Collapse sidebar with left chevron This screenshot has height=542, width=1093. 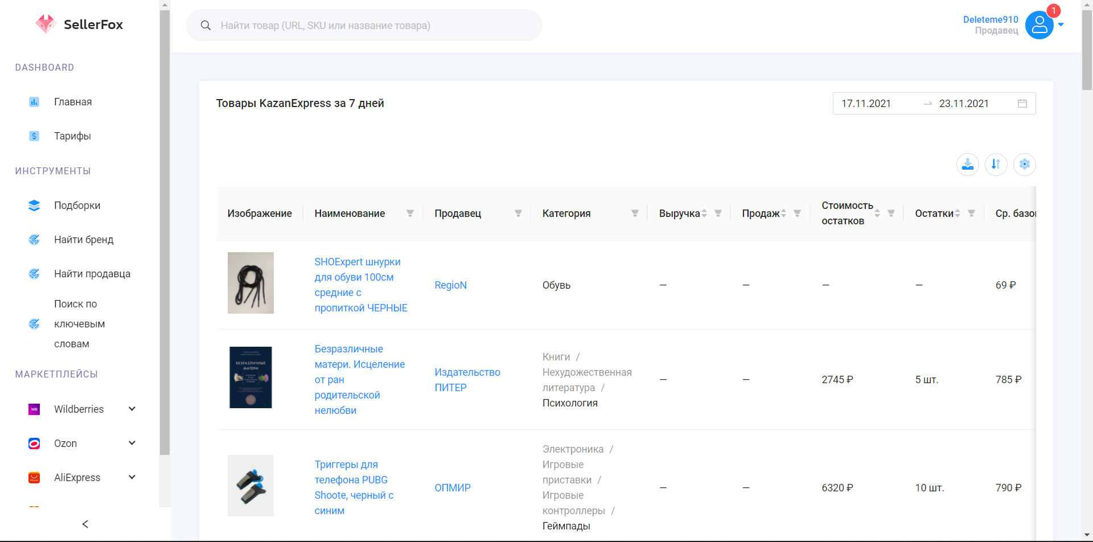(85, 524)
